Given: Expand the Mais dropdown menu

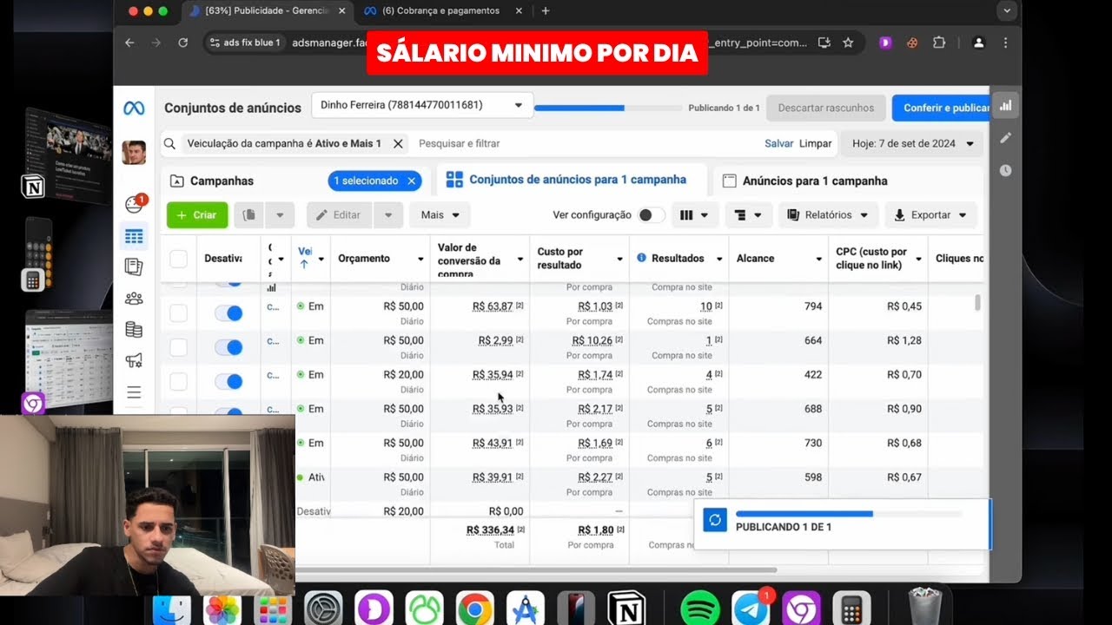Looking at the screenshot, I should tap(440, 215).
